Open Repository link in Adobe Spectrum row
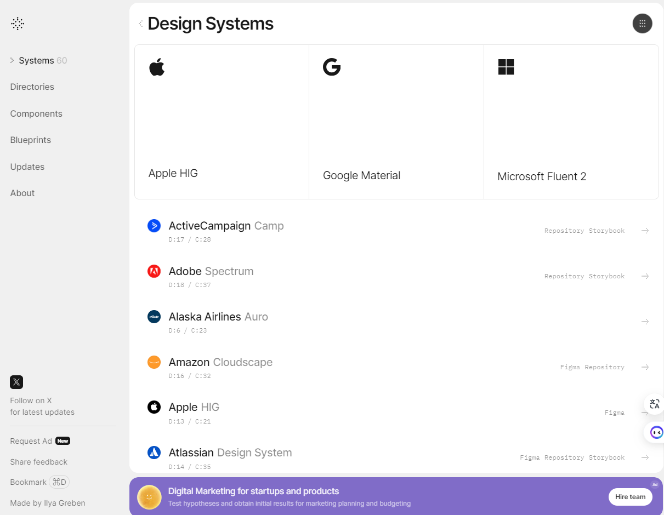The image size is (664, 515). (x=564, y=276)
